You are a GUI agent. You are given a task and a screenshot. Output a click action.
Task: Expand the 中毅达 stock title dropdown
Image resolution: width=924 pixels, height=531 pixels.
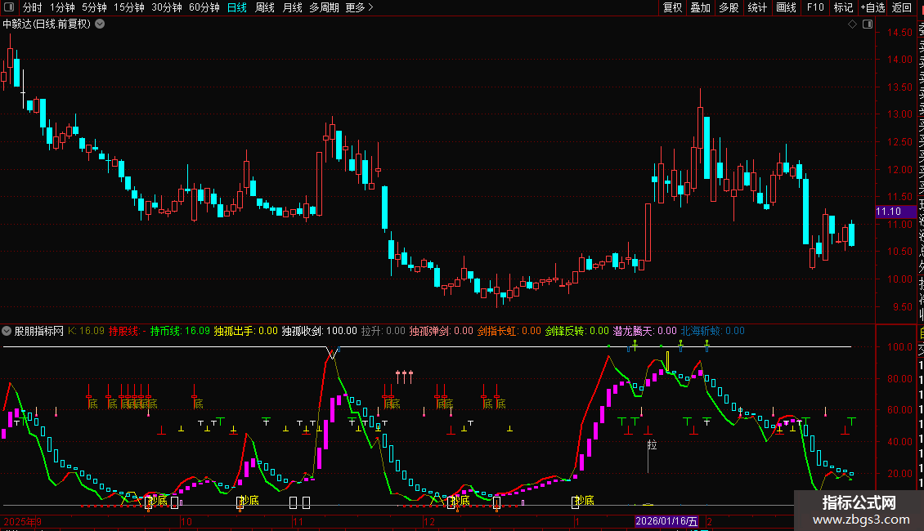[x=100, y=25]
